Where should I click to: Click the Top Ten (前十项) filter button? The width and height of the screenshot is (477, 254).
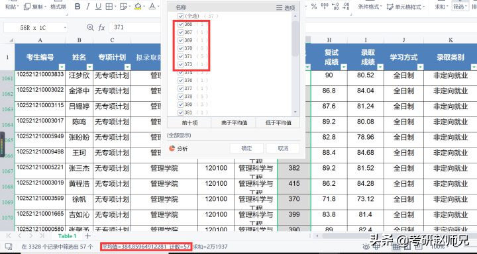pos(189,123)
